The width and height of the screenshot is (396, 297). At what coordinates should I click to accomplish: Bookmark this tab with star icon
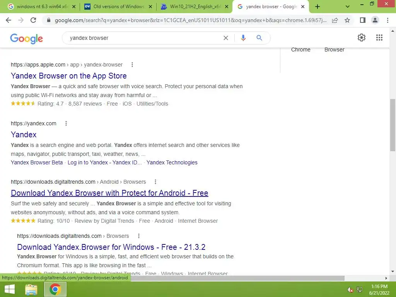[347, 20]
